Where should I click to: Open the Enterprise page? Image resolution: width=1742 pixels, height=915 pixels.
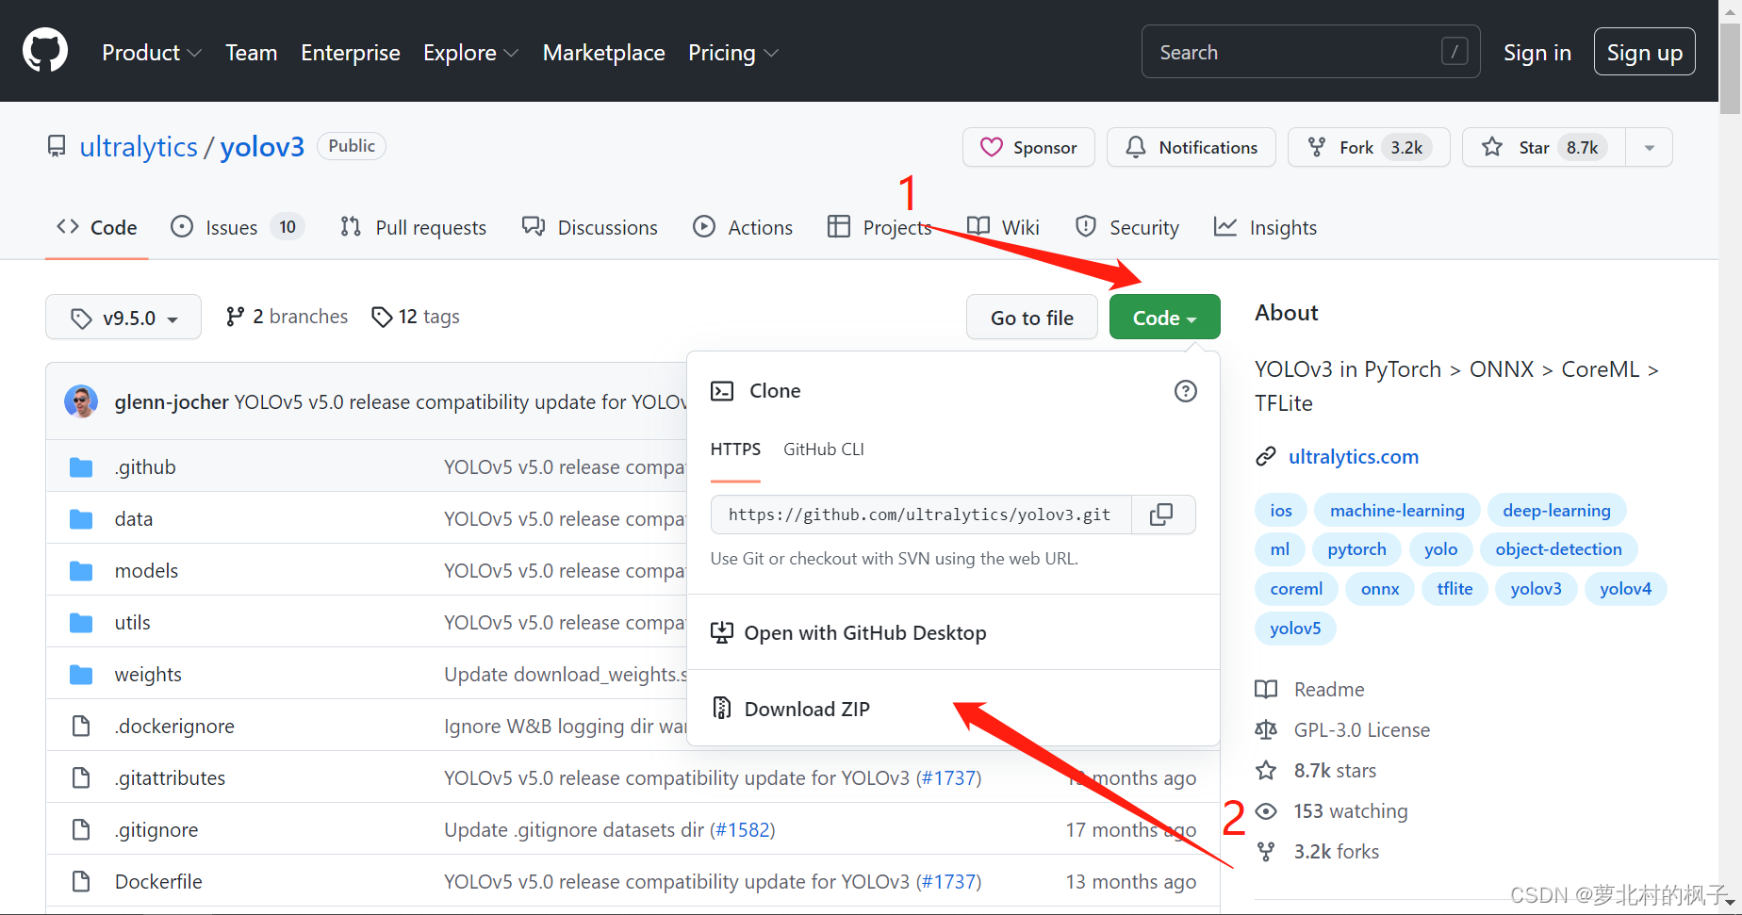click(351, 53)
